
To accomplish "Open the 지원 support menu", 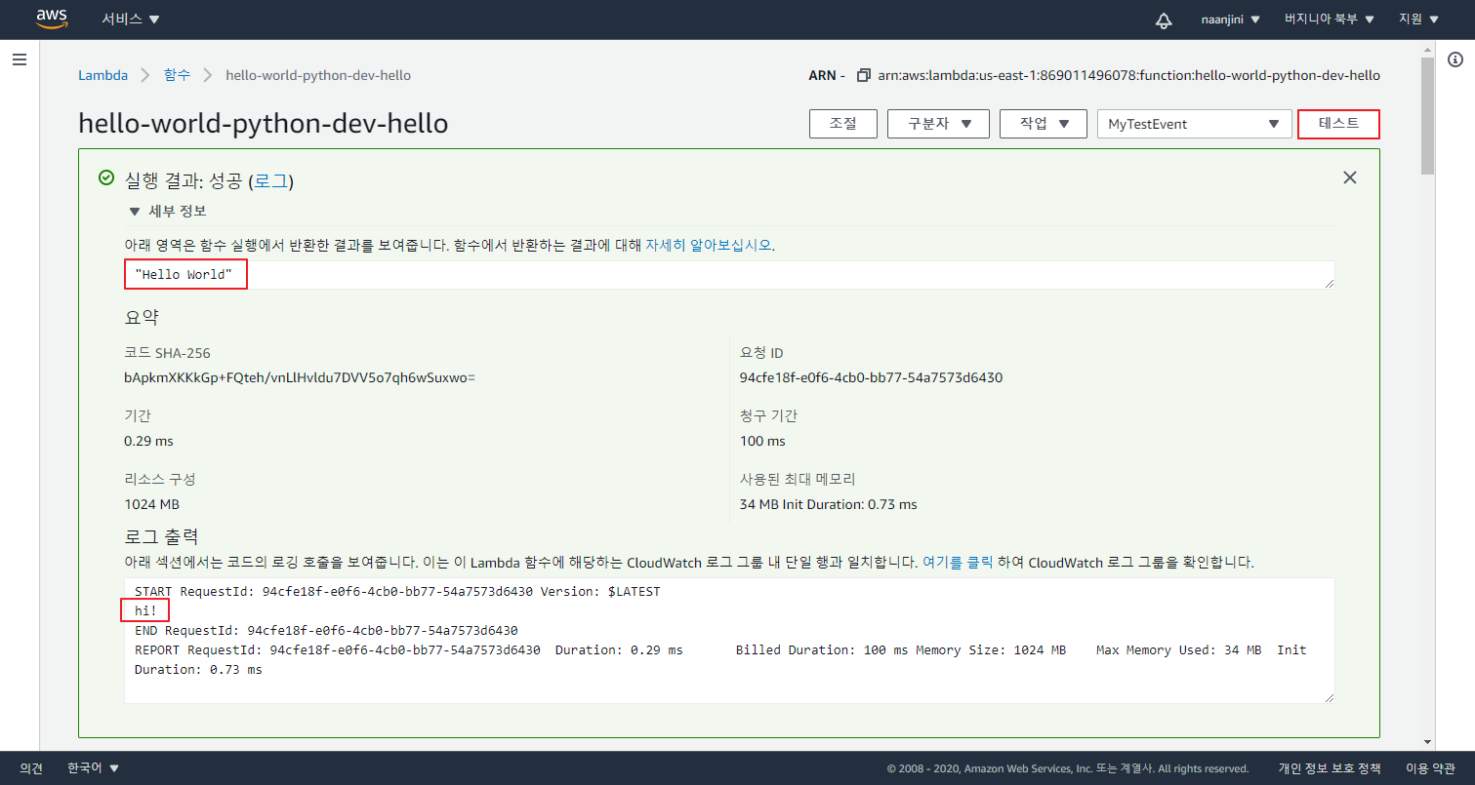I will [x=1419, y=20].
